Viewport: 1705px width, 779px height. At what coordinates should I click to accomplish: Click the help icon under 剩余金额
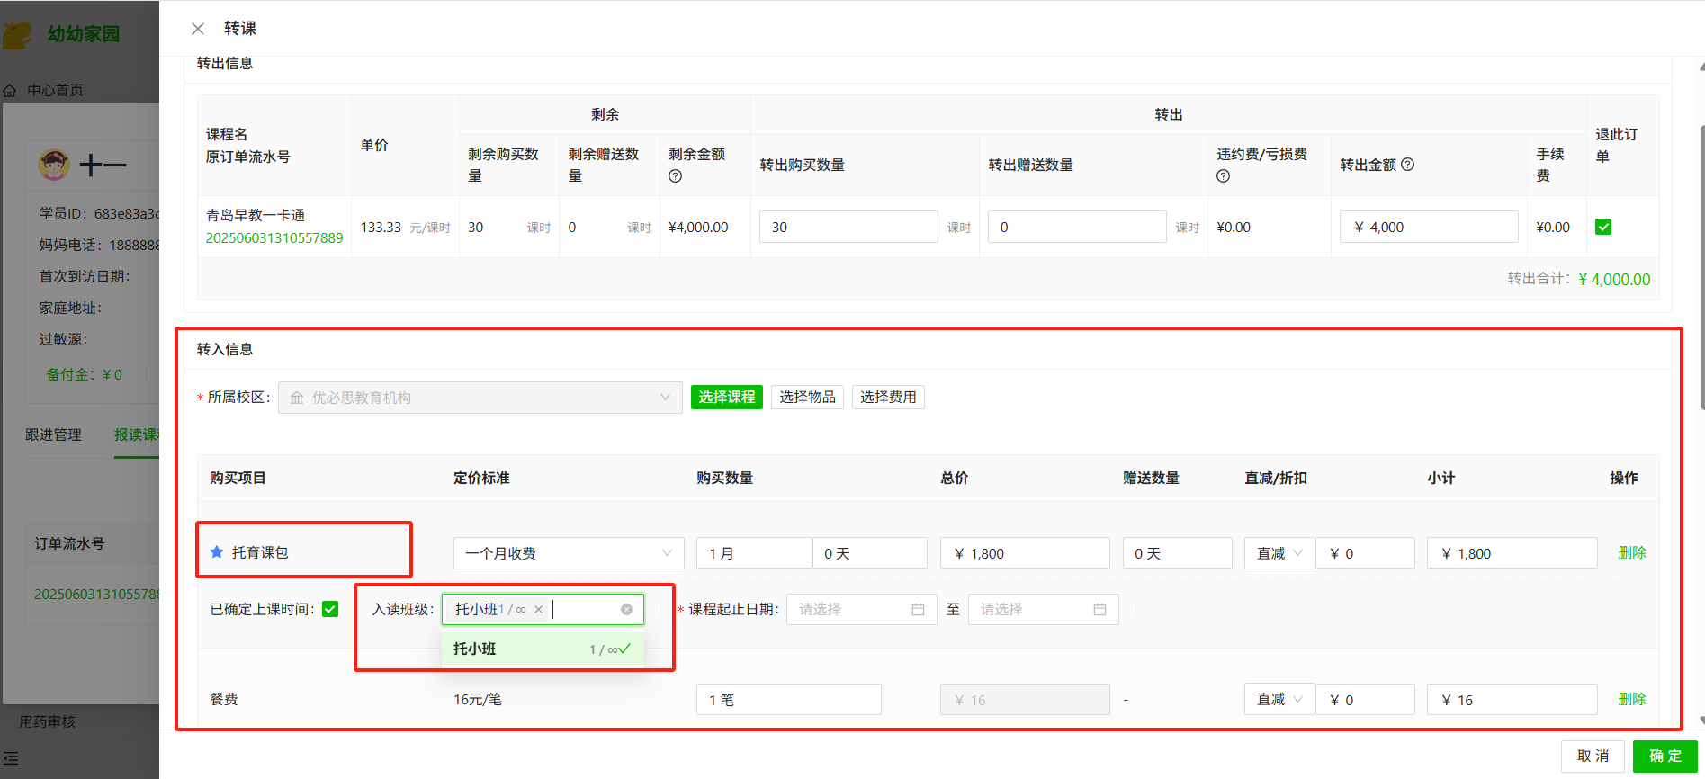(x=675, y=176)
